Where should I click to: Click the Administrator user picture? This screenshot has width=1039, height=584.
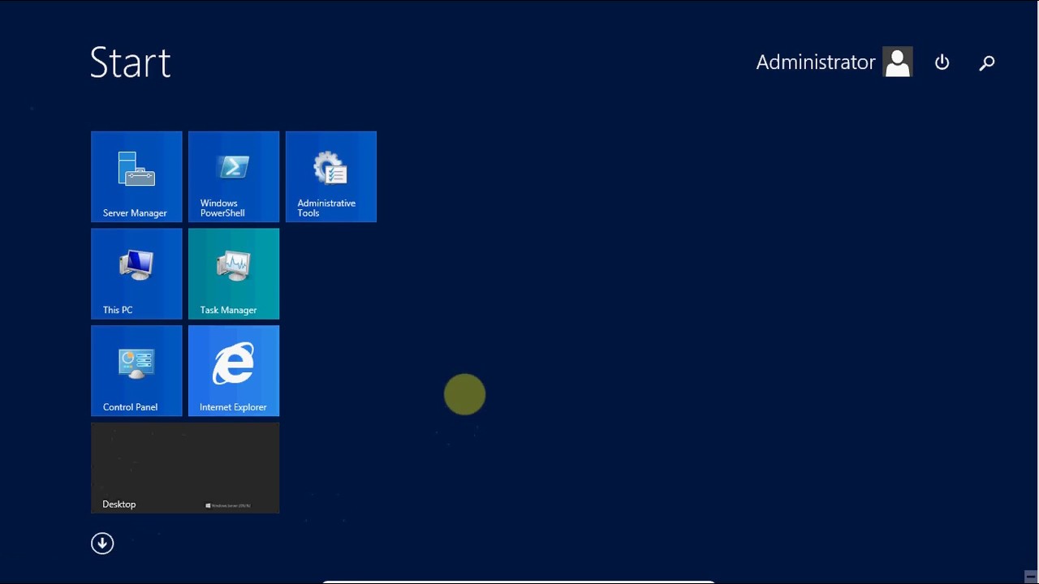[898, 62]
